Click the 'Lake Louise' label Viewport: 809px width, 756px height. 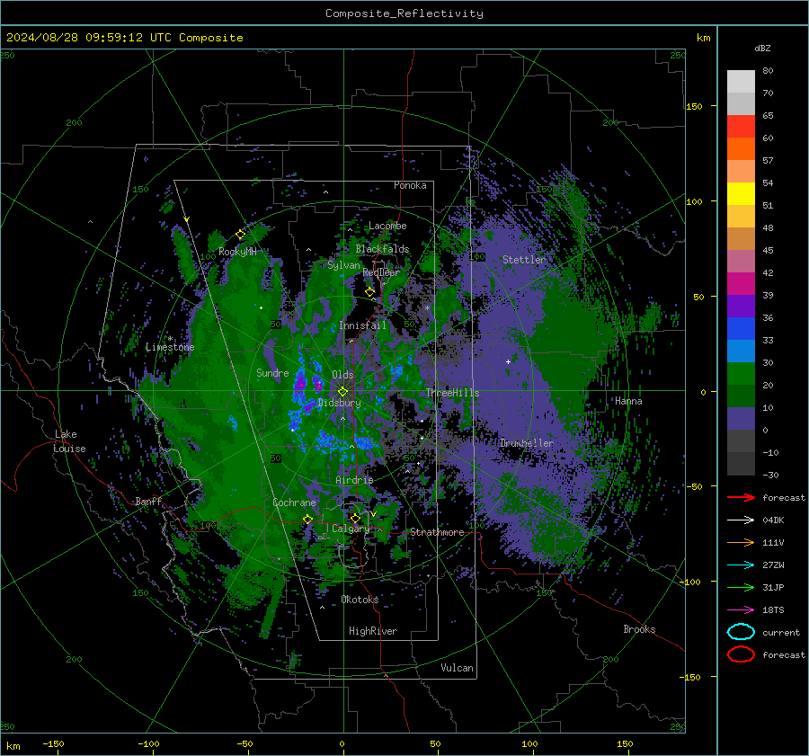click(x=69, y=441)
